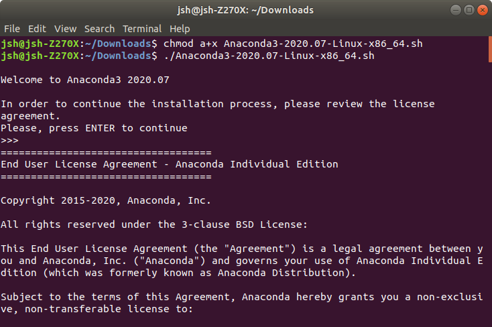The width and height of the screenshot is (492, 327).
Task: Click the line starting 'dition (which was formerly known'
Action: [178, 273]
